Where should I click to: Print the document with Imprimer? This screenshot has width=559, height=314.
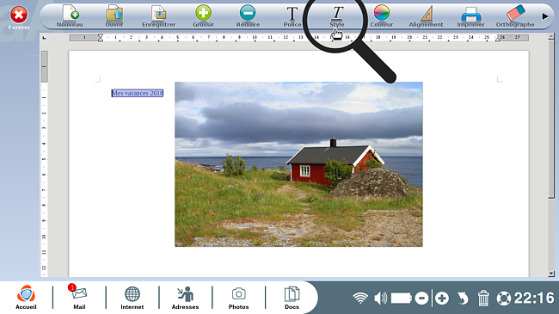coord(470,16)
